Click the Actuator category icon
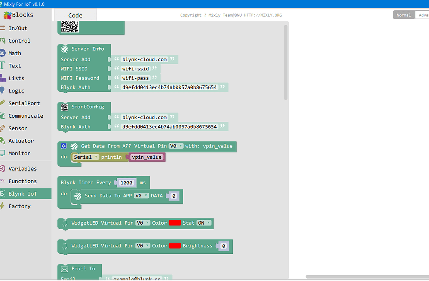The height and width of the screenshot is (281, 429). click(2, 140)
